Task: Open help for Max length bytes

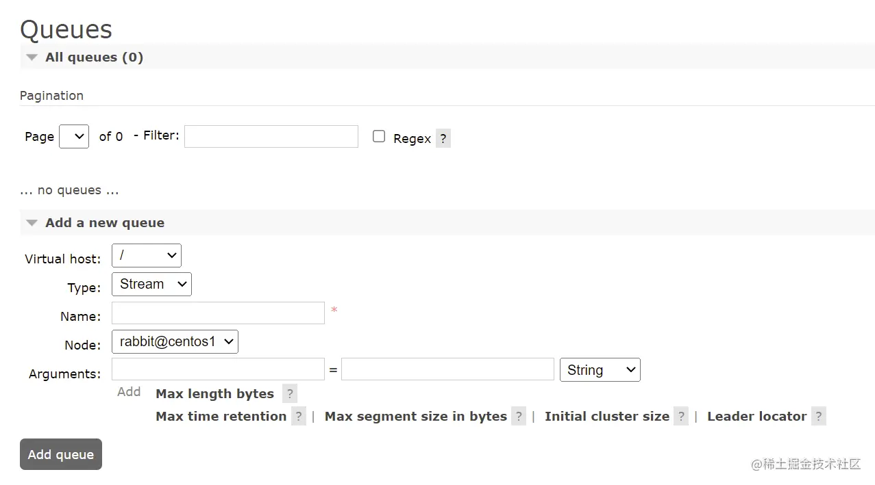Action: pyautogui.click(x=290, y=393)
